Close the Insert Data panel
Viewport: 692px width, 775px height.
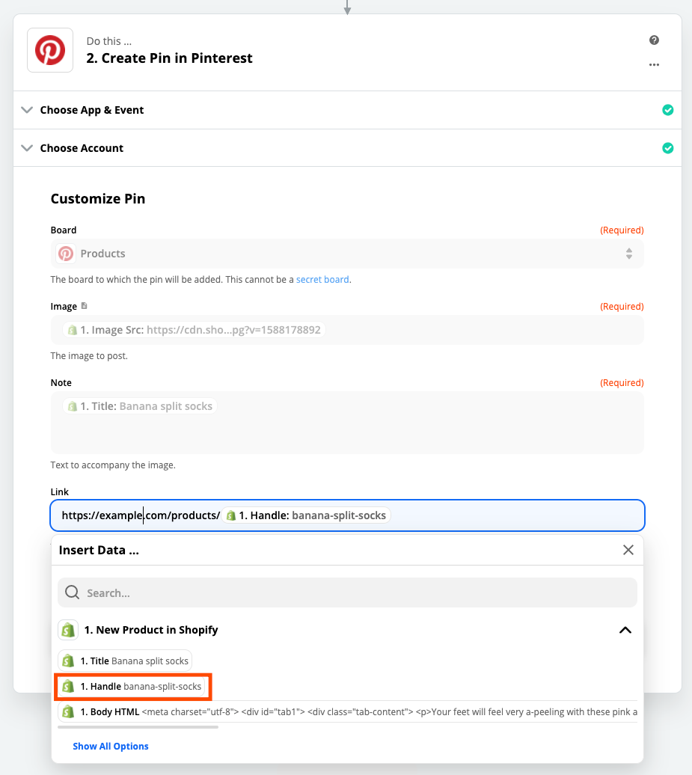pos(628,550)
